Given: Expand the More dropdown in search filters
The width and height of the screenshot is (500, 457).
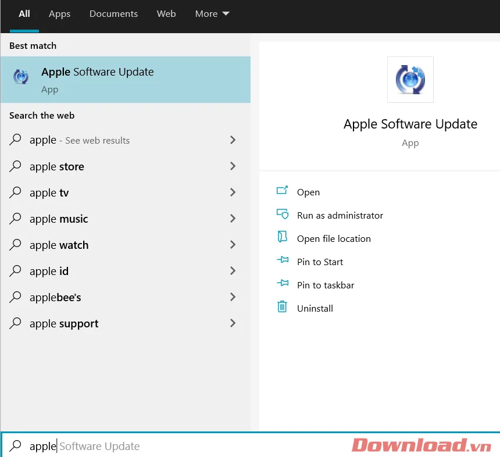Looking at the screenshot, I should (212, 14).
